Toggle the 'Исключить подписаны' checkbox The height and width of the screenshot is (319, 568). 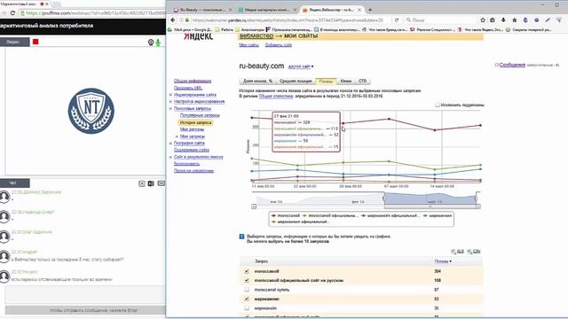tap(438, 105)
